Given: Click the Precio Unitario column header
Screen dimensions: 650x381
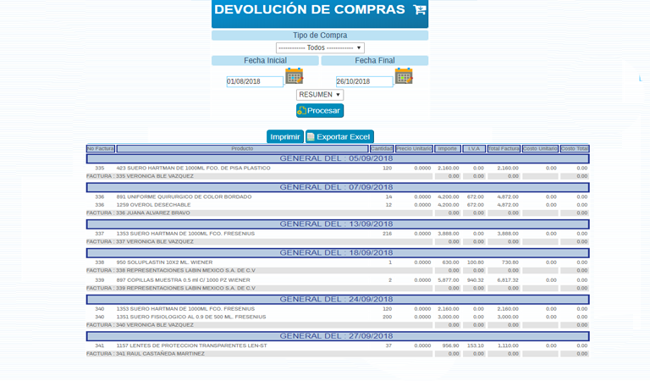Looking at the screenshot, I should [414, 149].
